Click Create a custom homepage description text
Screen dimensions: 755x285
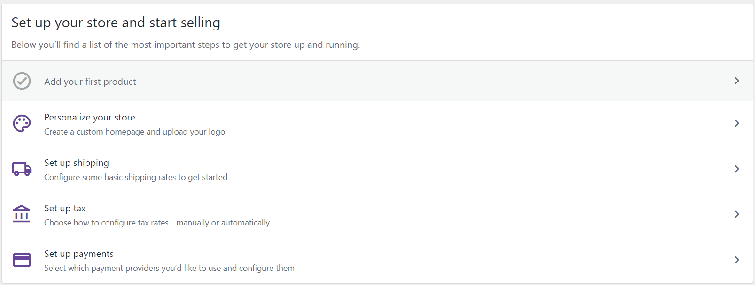134,132
